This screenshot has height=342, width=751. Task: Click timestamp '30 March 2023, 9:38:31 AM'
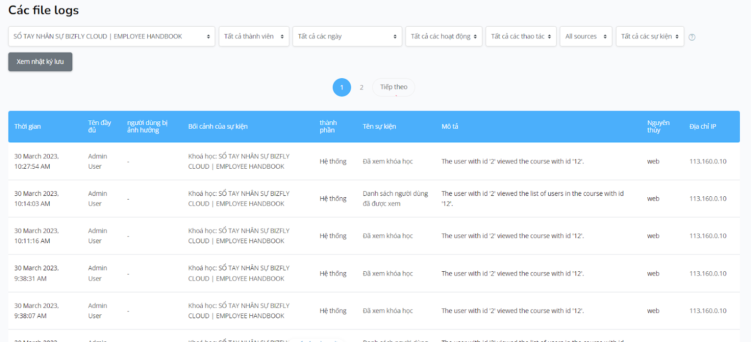coord(37,273)
